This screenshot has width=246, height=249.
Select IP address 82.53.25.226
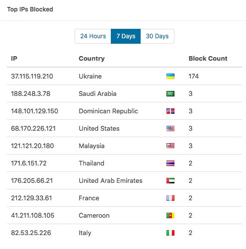tap(31, 233)
